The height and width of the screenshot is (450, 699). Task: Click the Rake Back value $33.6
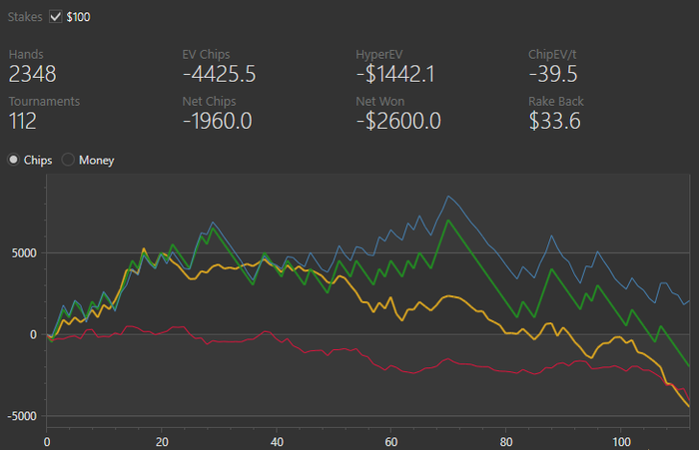point(554,122)
